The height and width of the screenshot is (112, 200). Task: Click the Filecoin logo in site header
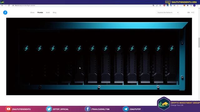click(x=5, y=12)
